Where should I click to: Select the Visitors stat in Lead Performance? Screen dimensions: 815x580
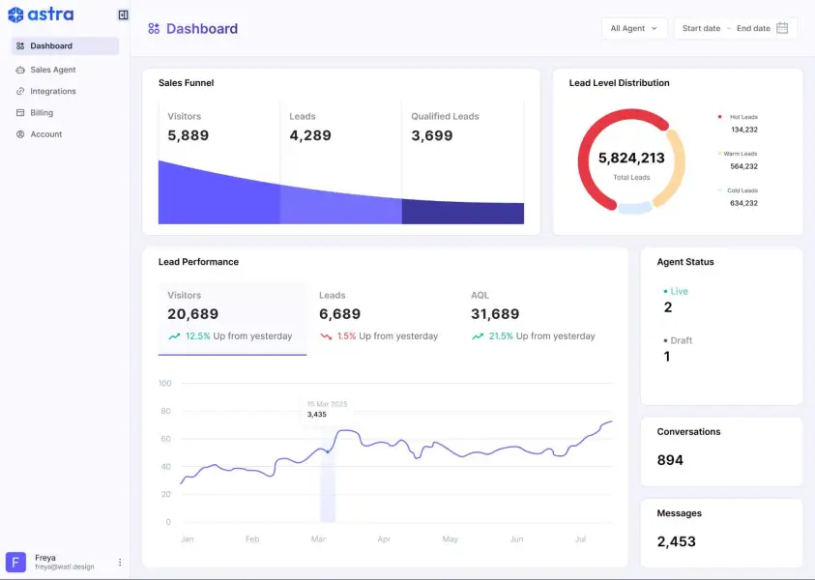tap(232, 314)
